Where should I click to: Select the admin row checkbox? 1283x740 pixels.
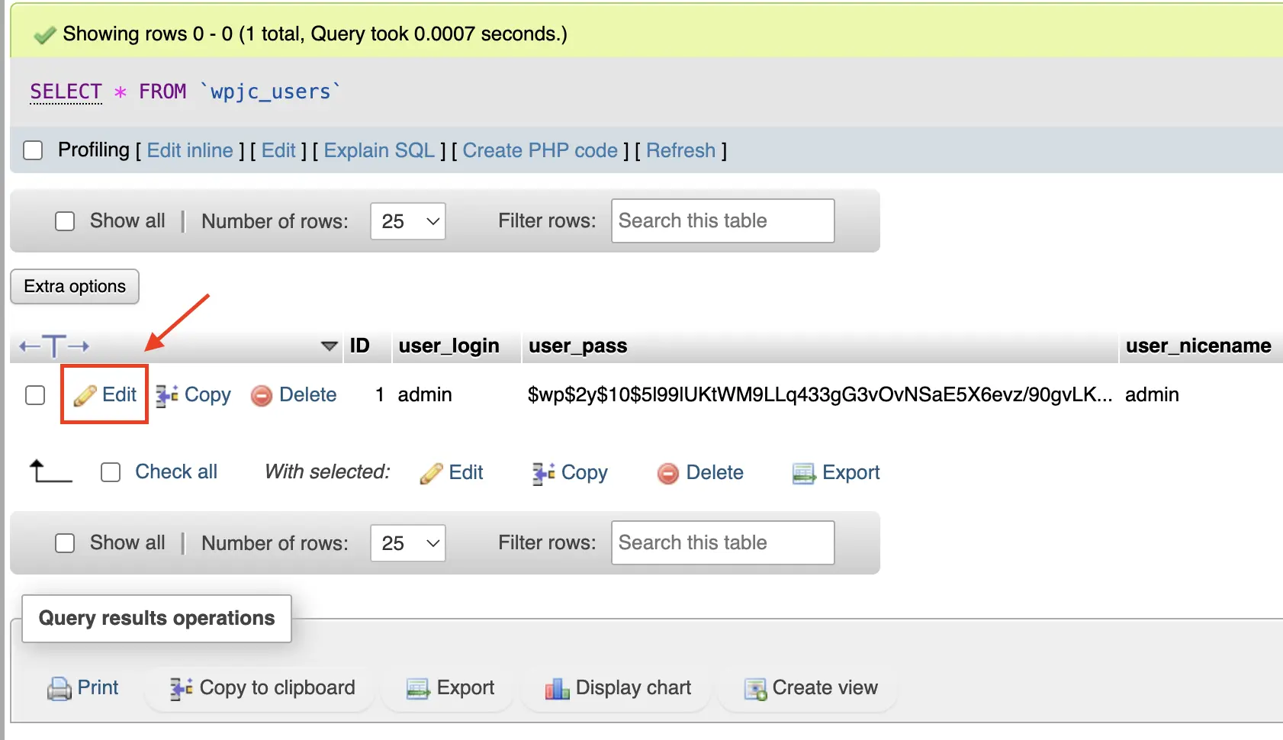coord(35,395)
